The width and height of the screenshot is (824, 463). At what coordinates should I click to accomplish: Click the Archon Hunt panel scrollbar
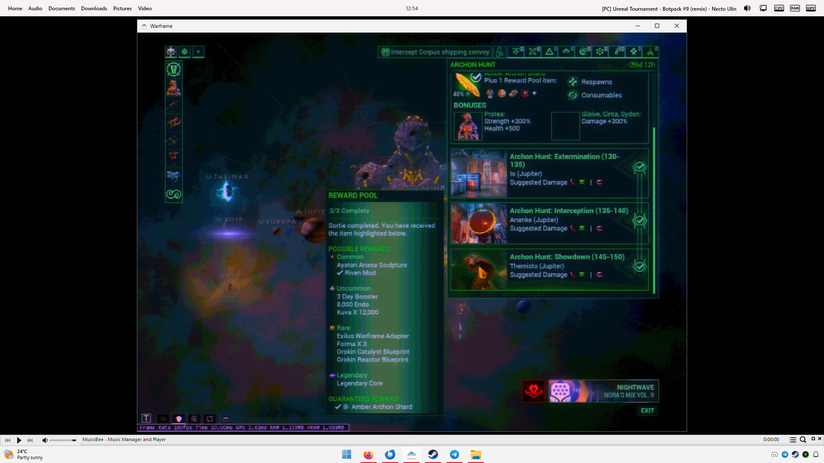(654, 210)
